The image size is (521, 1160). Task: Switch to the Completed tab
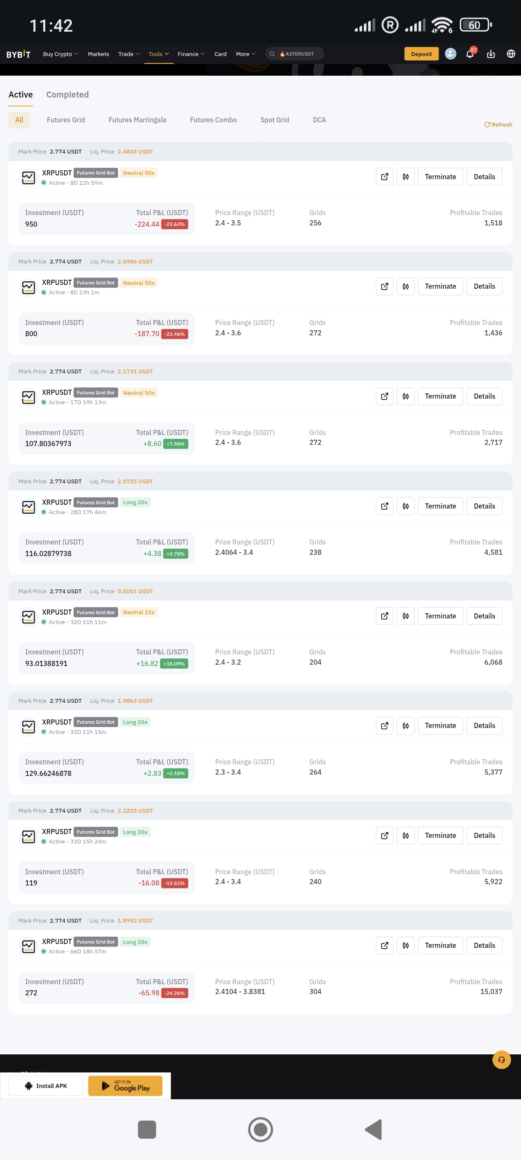[x=67, y=95]
